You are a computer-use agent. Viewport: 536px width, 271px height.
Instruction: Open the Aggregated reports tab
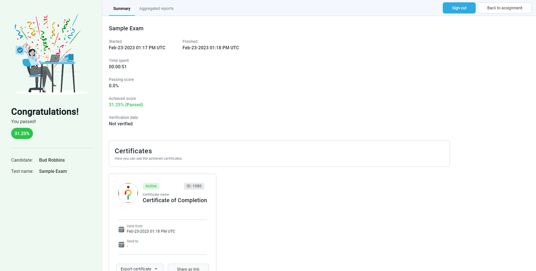[156, 8]
